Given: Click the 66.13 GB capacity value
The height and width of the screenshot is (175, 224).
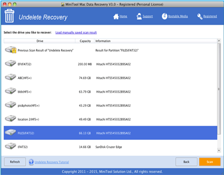Looking at the screenshot, I should (85, 133).
